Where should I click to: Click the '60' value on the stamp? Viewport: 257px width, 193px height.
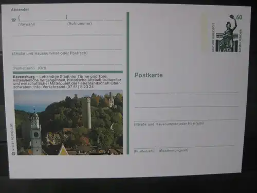tap(239, 17)
